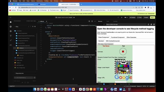The width and height of the screenshot is (164, 92).
Task: Click the split editor layout icon
Action: coord(89,21)
